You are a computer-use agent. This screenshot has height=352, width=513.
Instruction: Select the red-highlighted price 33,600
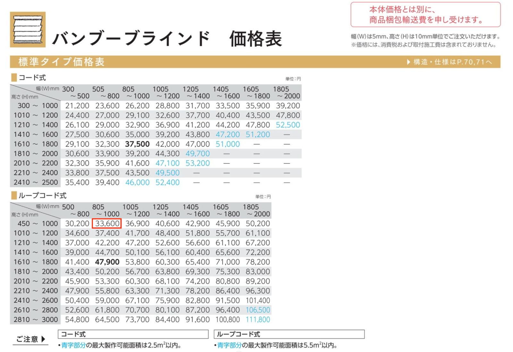coord(107,223)
